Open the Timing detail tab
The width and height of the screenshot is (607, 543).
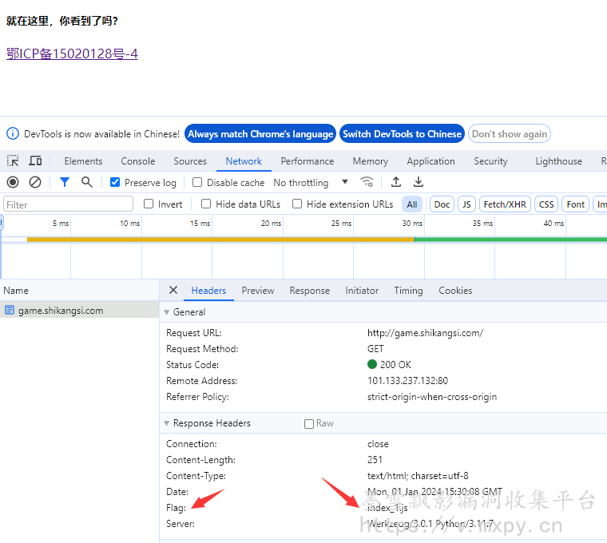(x=408, y=291)
